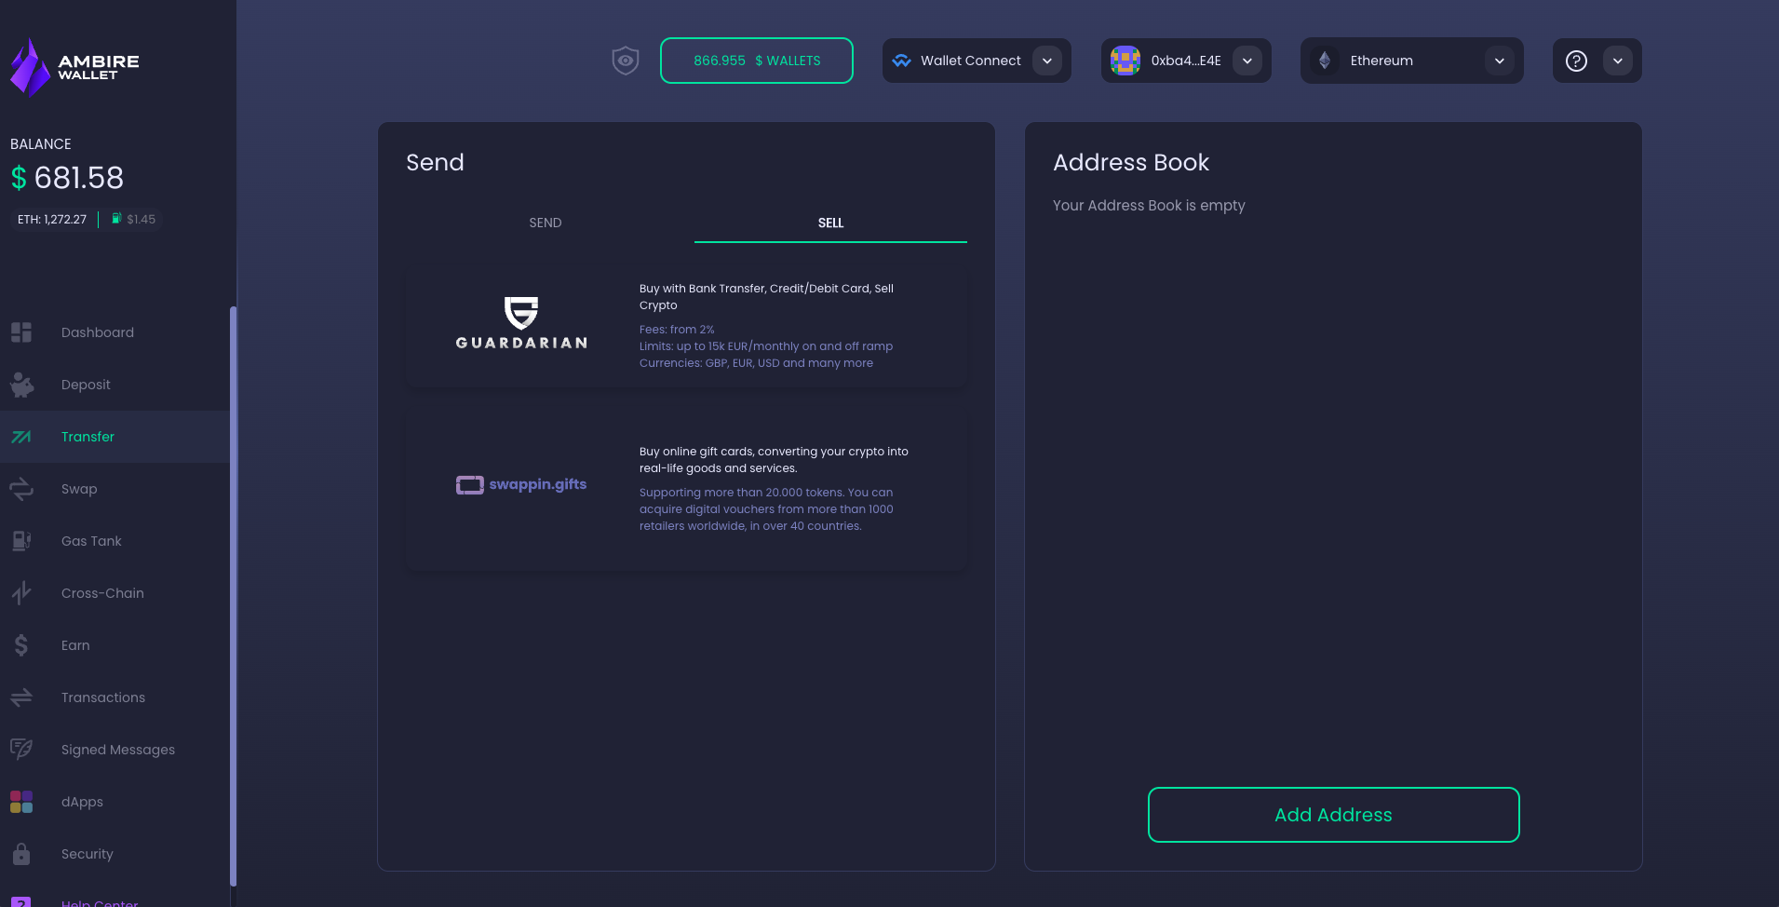Click the Wallet Connect logo icon
The image size is (1779, 907).
901,61
